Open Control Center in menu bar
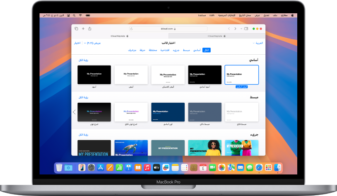 pyautogui.click(x=68, y=15)
